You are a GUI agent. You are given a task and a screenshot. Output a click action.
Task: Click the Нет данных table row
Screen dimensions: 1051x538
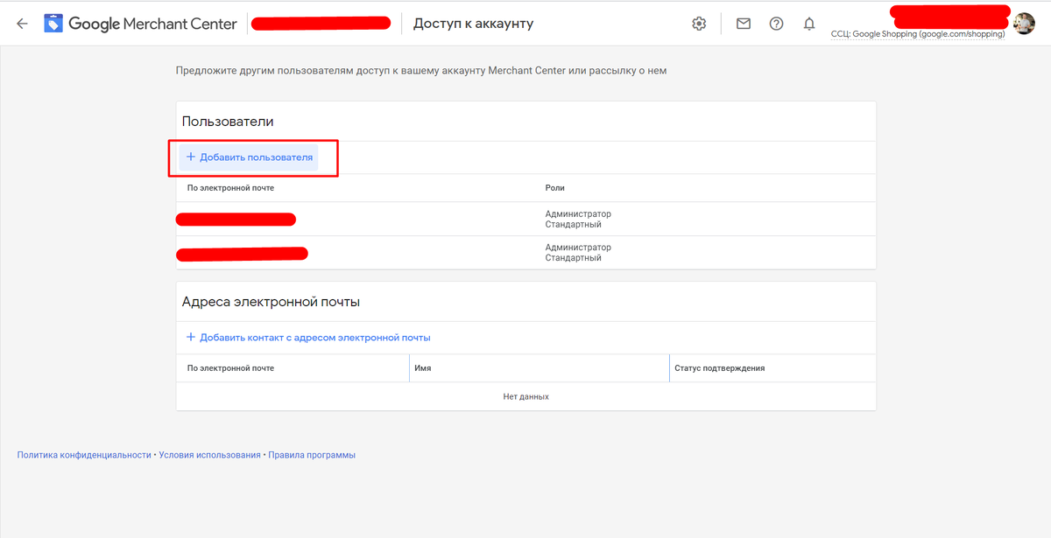point(525,395)
